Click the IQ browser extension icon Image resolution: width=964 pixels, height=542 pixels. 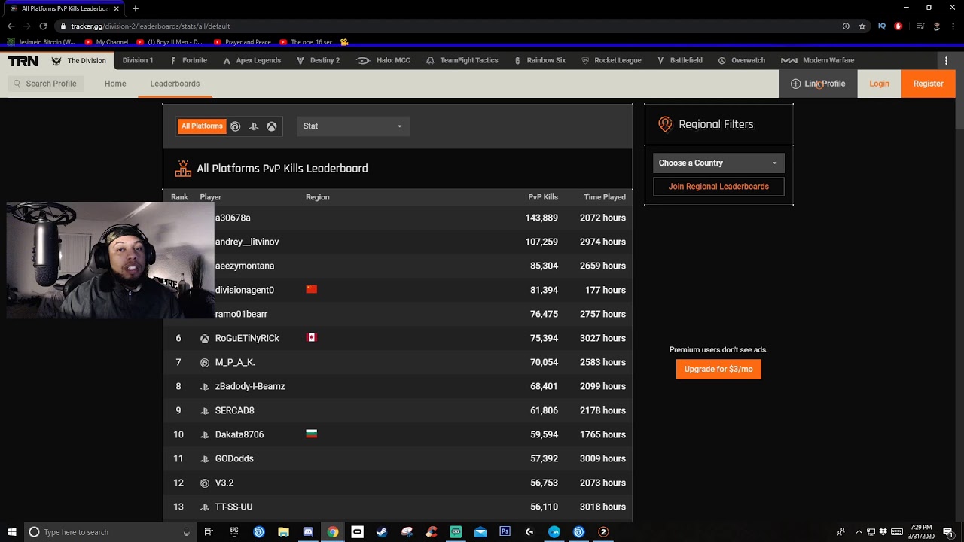click(882, 26)
